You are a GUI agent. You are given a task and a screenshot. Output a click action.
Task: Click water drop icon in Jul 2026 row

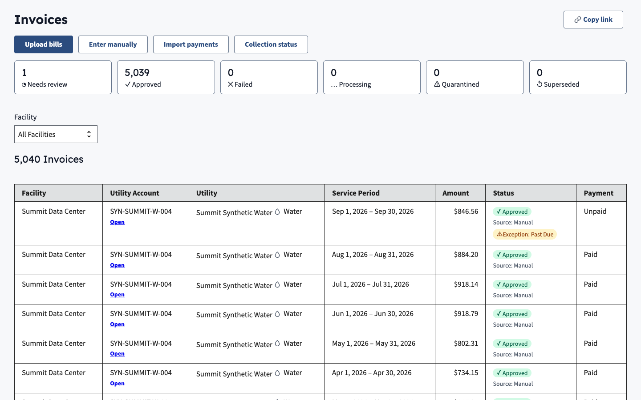(x=277, y=284)
